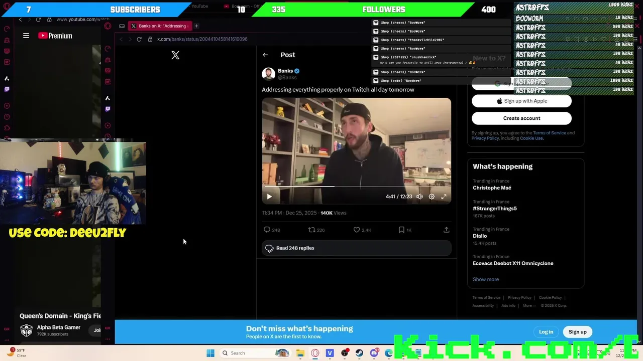The height and width of the screenshot is (361, 643).
Task: Share the post with the upload icon
Action: (x=446, y=230)
